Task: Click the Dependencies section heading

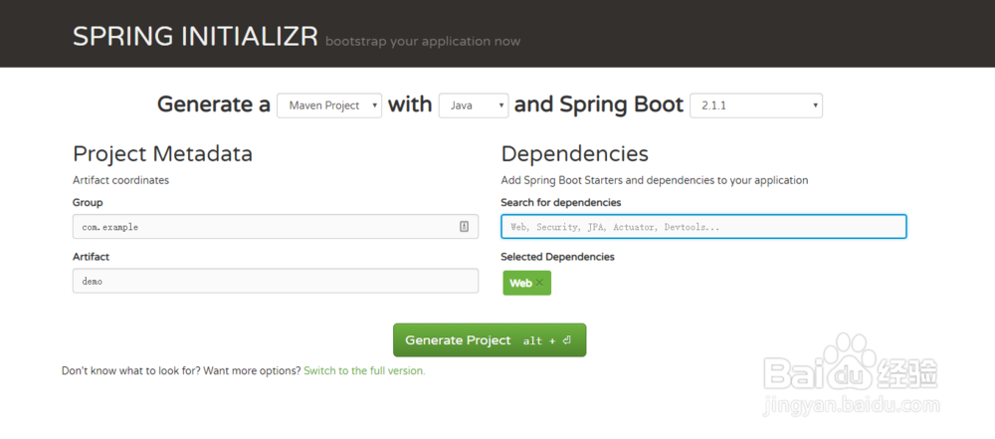Action: point(574,153)
